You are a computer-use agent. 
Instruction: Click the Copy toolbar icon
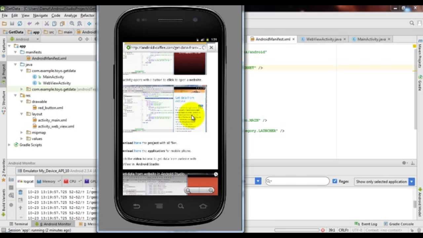click(54, 23)
